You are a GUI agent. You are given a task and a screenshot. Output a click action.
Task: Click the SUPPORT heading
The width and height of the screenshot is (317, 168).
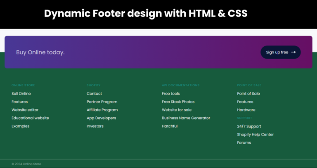245,118
